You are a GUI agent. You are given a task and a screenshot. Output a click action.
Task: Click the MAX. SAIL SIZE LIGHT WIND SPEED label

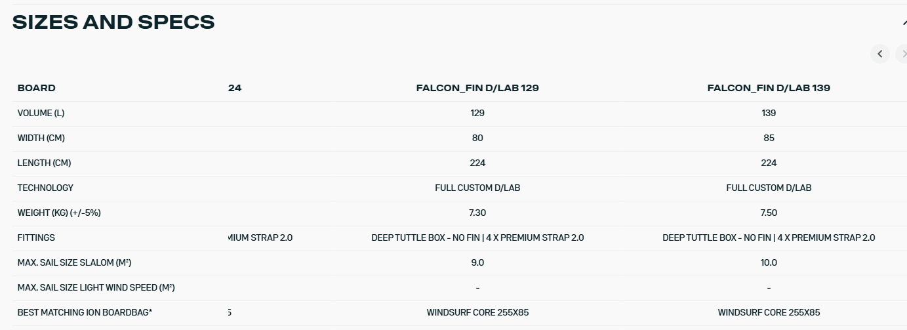point(96,287)
